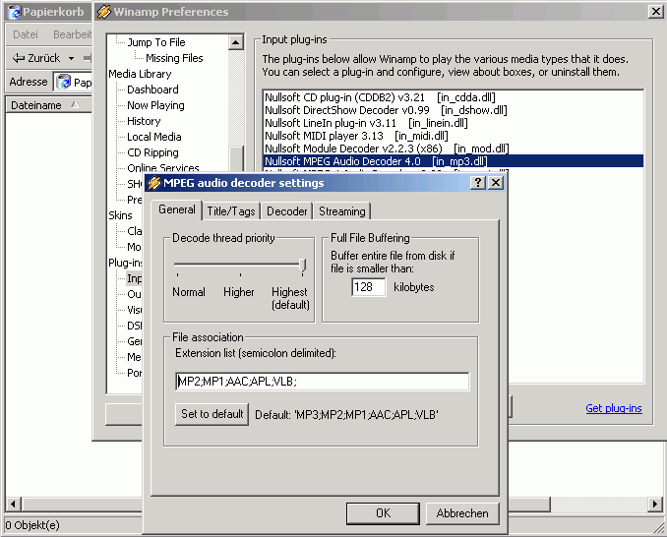667x537 pixels.
Task: Select Jump To File in preferences tree
Action: (156, 42)
